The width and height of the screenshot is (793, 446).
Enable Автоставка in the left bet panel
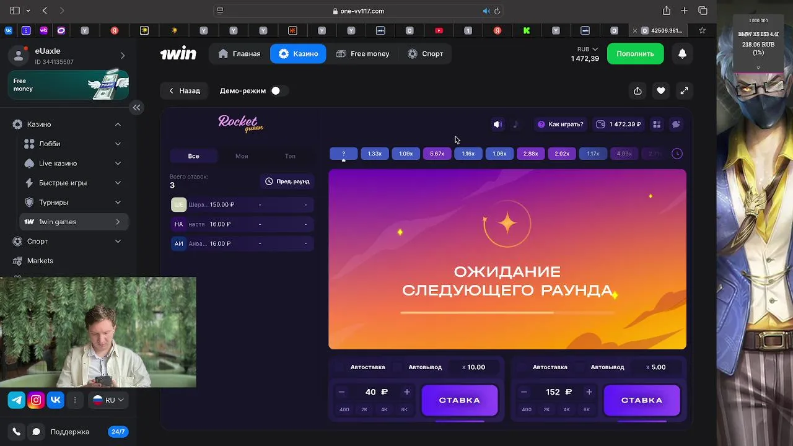pyautogui.click(x=339, y=367)
